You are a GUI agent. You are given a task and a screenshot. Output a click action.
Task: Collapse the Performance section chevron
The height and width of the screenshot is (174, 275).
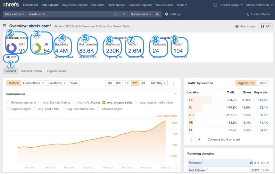[175, 94]
